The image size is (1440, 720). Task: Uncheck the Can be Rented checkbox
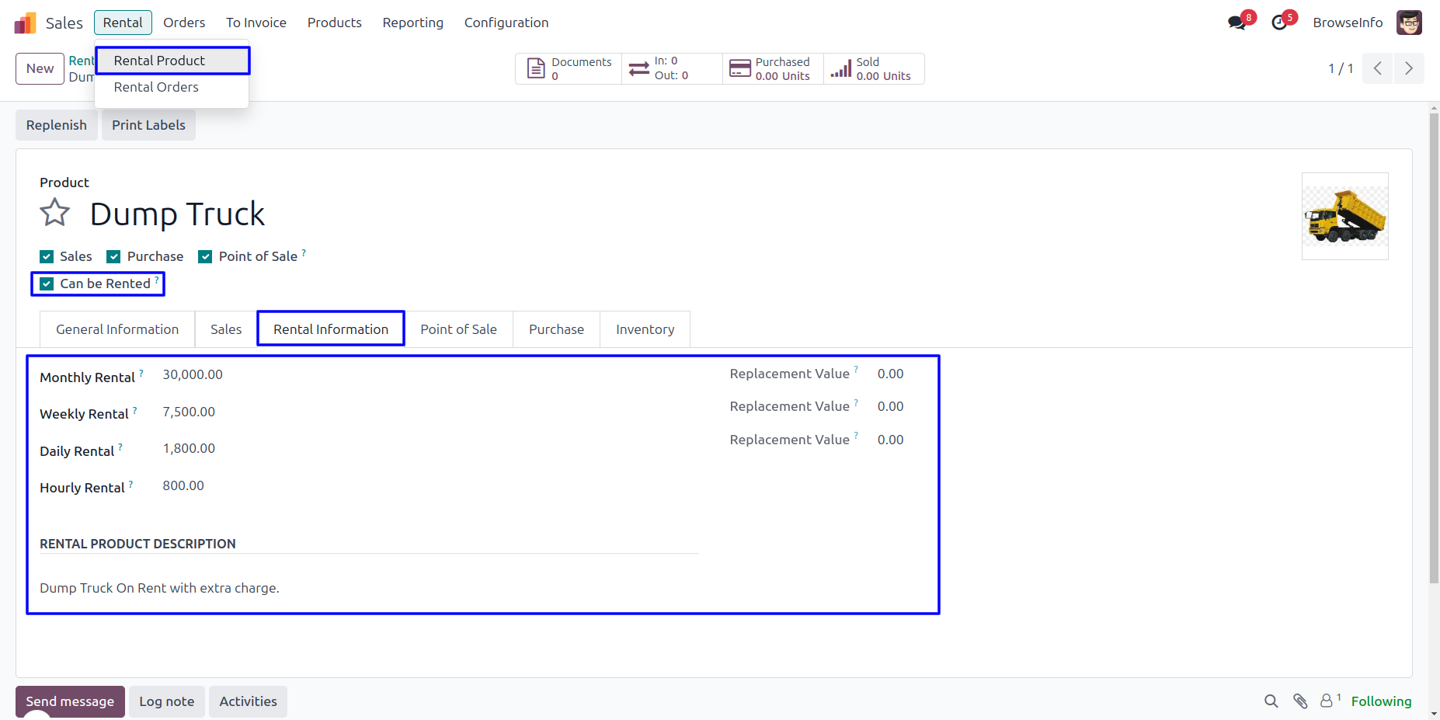click(x=47, y=284)
